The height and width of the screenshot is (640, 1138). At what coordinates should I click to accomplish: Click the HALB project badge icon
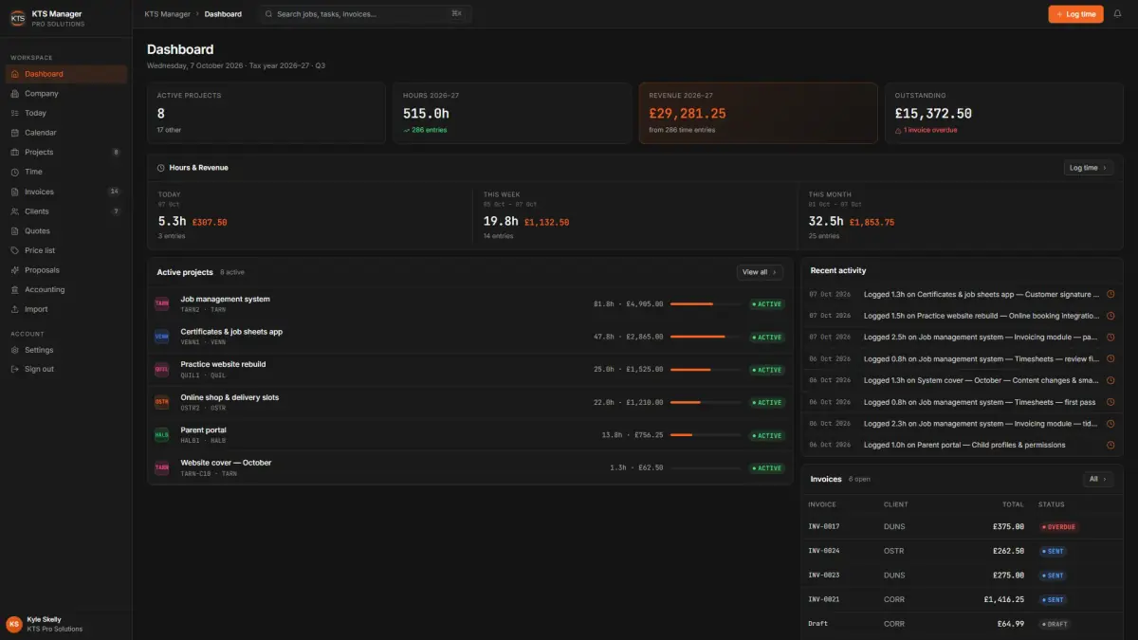(162, 435)
